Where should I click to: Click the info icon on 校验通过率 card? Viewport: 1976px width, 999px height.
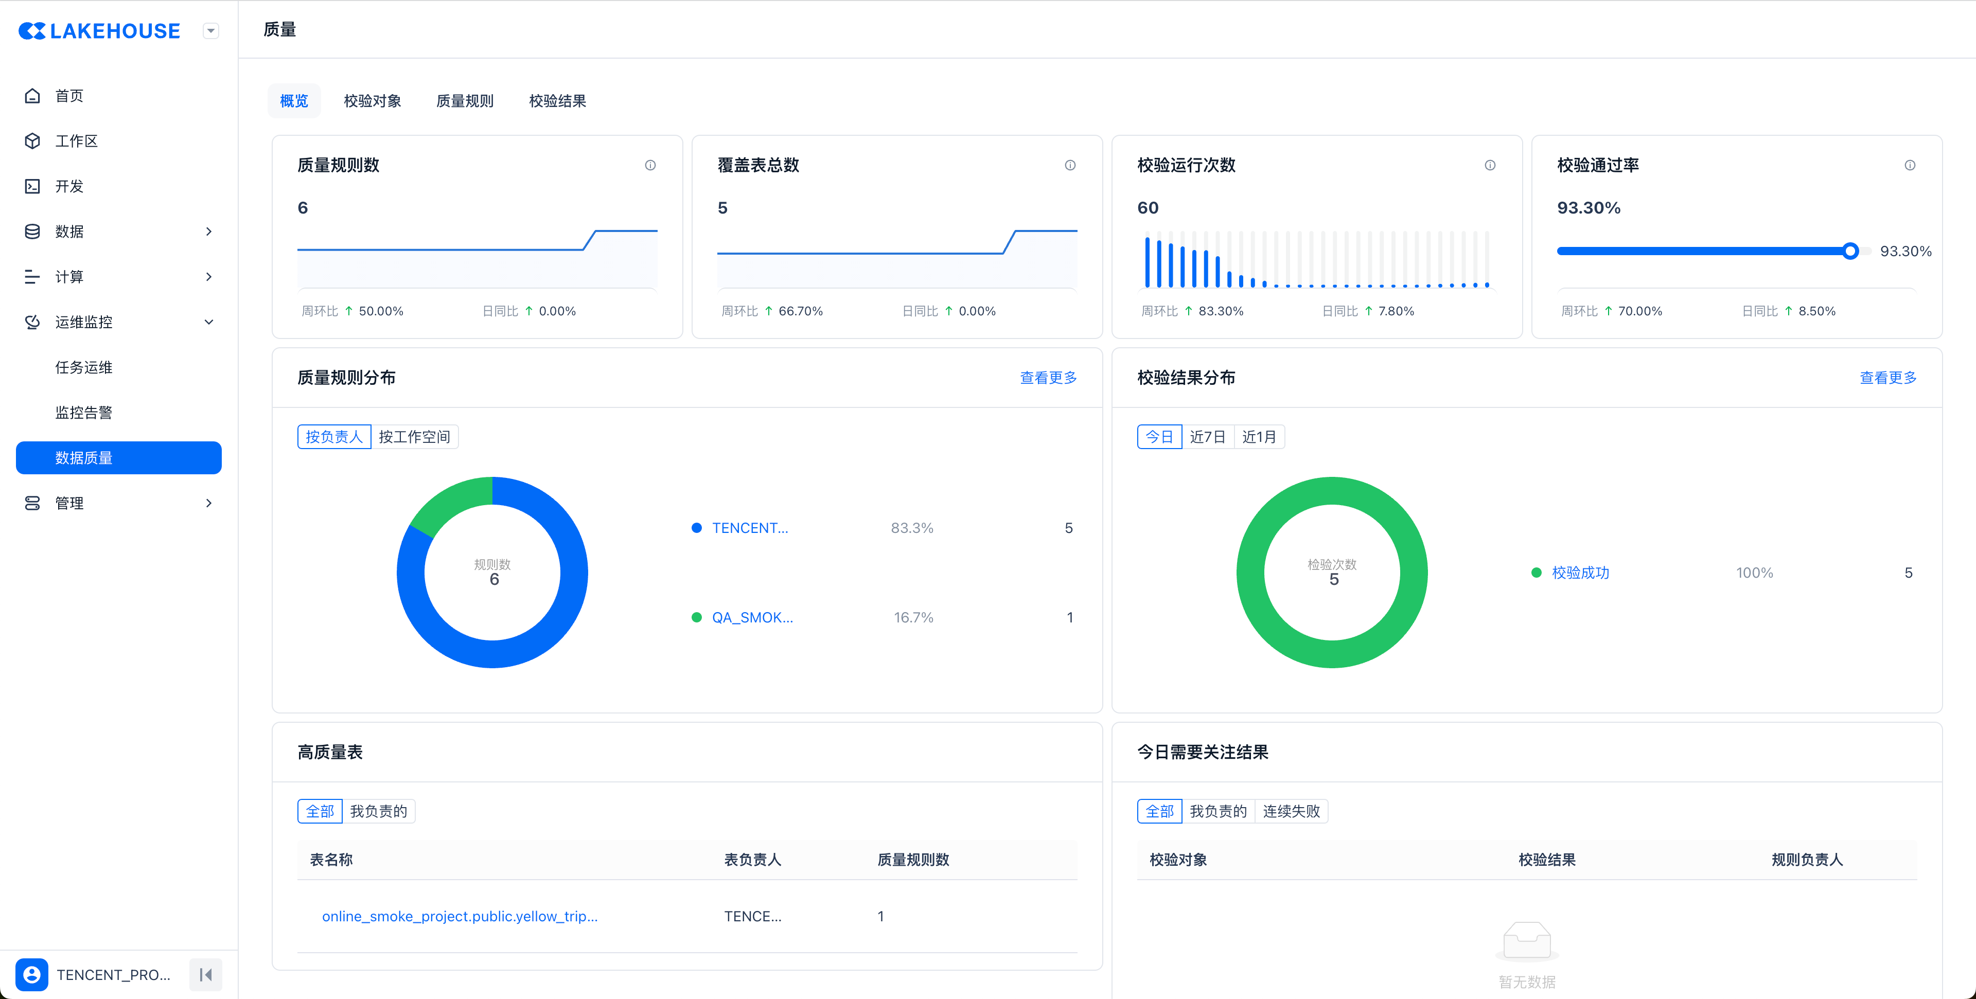pos(1909,165)
